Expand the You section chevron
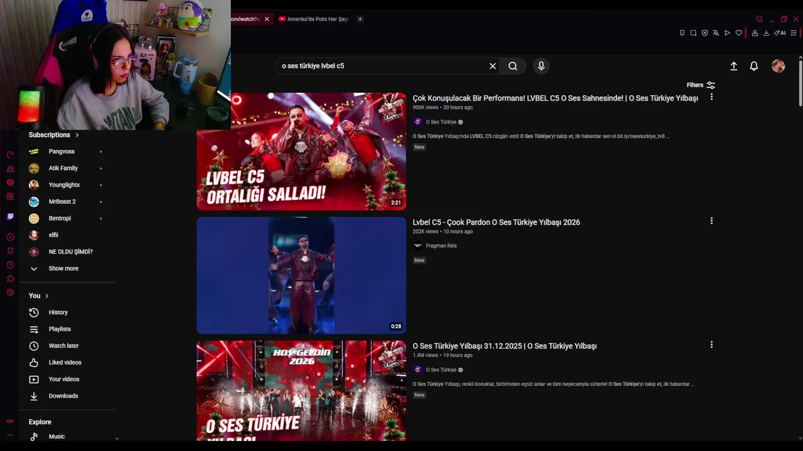The width and height of the screenshot is (803, 451). click(46, 296)
